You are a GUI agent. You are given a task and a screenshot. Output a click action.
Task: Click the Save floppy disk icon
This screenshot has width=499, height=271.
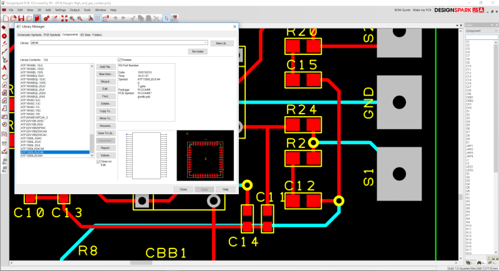21,19
